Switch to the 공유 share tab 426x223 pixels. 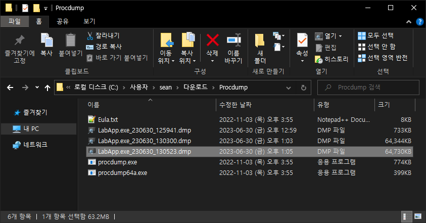point(63,21)
